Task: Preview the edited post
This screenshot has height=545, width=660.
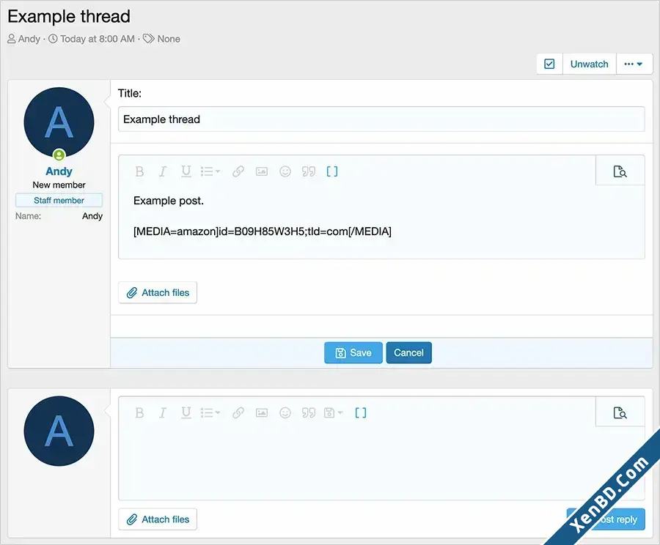Action: coord(620,171)
